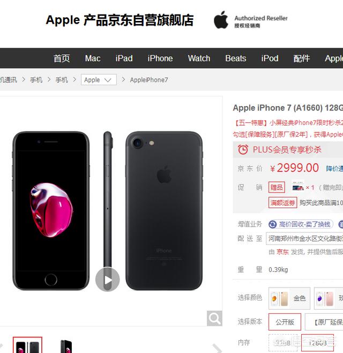Select the rose gold color option

[x=329, y=298]
